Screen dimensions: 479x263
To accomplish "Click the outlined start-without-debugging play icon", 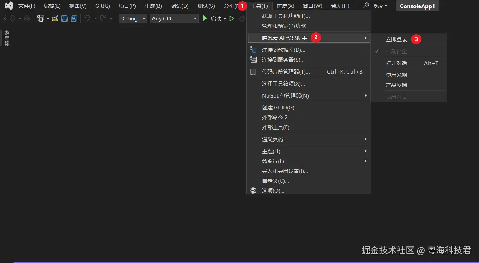I will [x=232, y=18].
